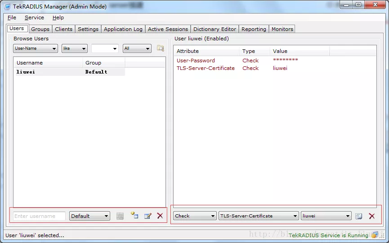Click the Enter username input field
Image resolution: width=389 pixels, height=243 pixels.
coord(40,216)
